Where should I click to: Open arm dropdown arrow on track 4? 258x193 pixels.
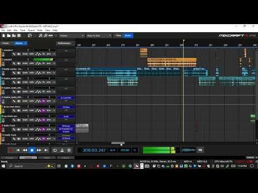click(54, 82)
